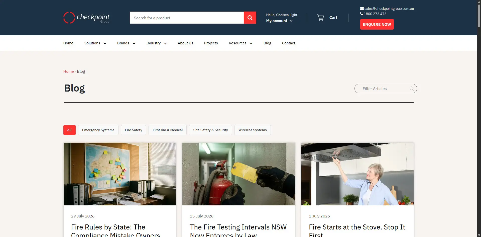Open the Australia map office thumbnail
The width and height of the screenshot is (481, 237).
[x=120, y=174]
